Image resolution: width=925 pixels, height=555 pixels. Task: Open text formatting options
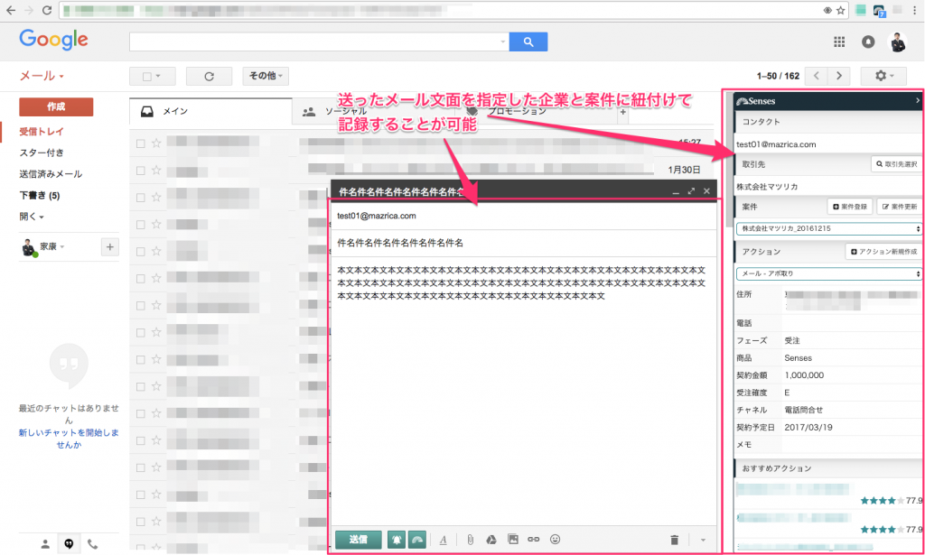[443, 540]
